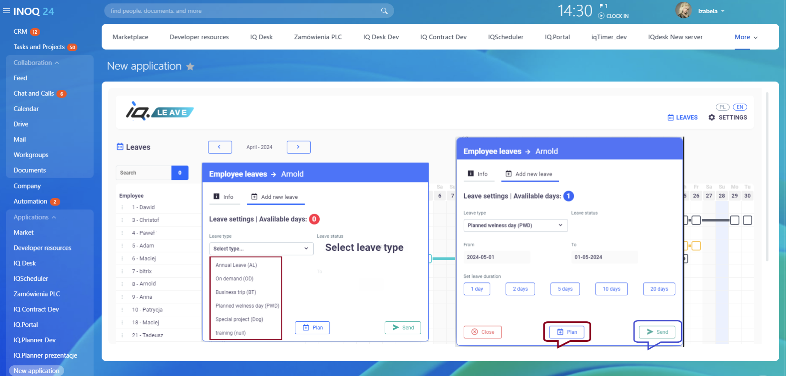
Task: Open the IQScheduler top tab
Action: (x=506, y=37)
